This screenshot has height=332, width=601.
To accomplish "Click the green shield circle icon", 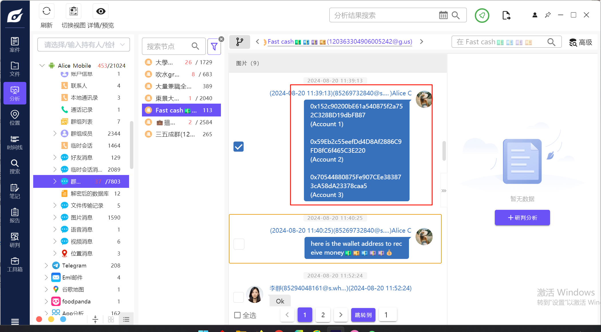I will point(482,15).
